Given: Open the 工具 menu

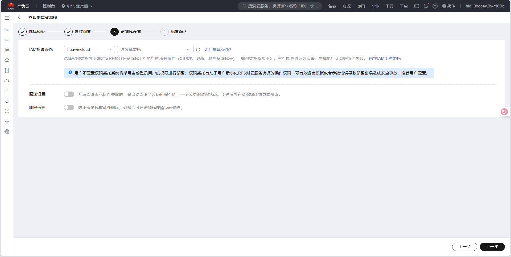Looking at the screenshot, I should coord(389,6).
